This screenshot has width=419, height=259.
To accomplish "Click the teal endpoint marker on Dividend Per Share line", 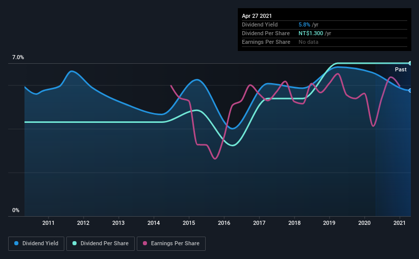I will point(410,63).
